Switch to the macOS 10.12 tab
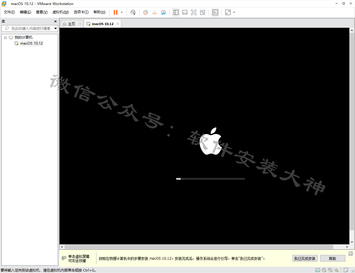Image resolution: width=355 pixels, height=273 pixels. (x=103, y=24)
